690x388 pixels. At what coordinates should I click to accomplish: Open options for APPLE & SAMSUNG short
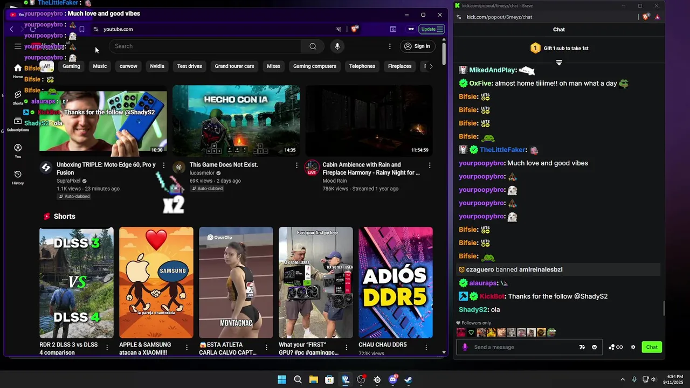pyautogui.click(x=187, y=347)
